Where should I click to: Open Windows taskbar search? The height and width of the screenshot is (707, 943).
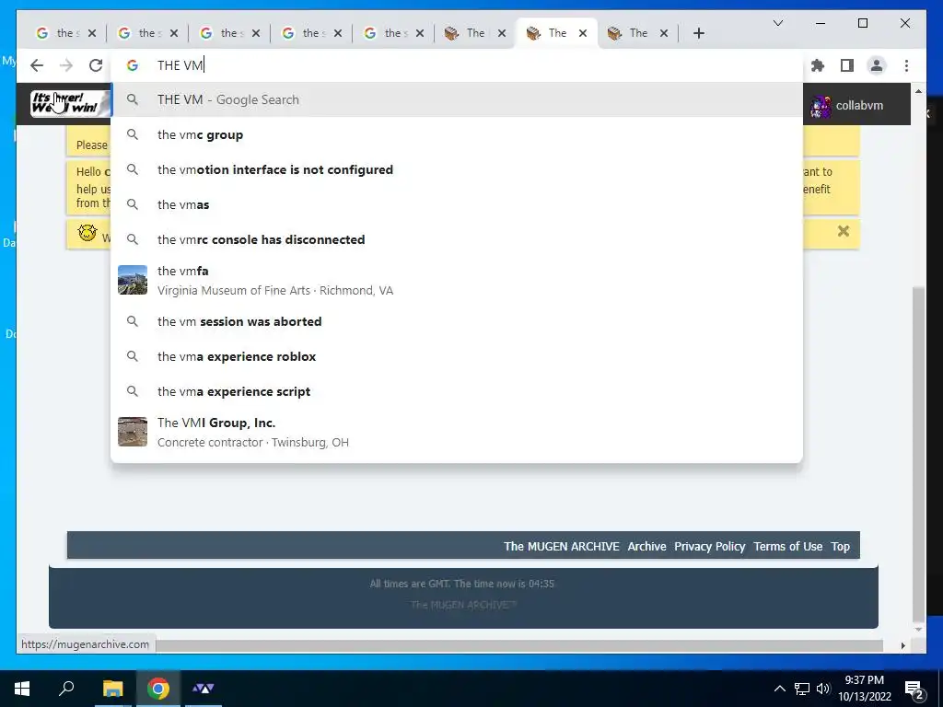pyautogui.click(x=66, y=689)
